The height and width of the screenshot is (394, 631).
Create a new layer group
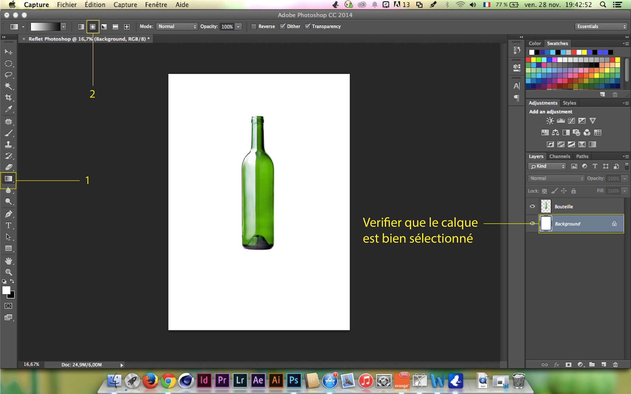[592, 365]
